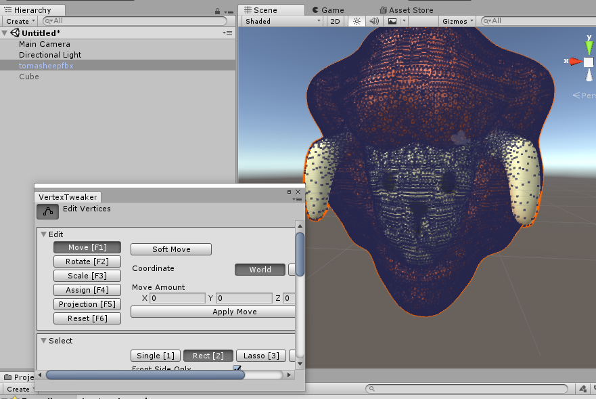Collapse the Edit foldout in VertexTweaker

pyautogui.click(x=44, y=234)
